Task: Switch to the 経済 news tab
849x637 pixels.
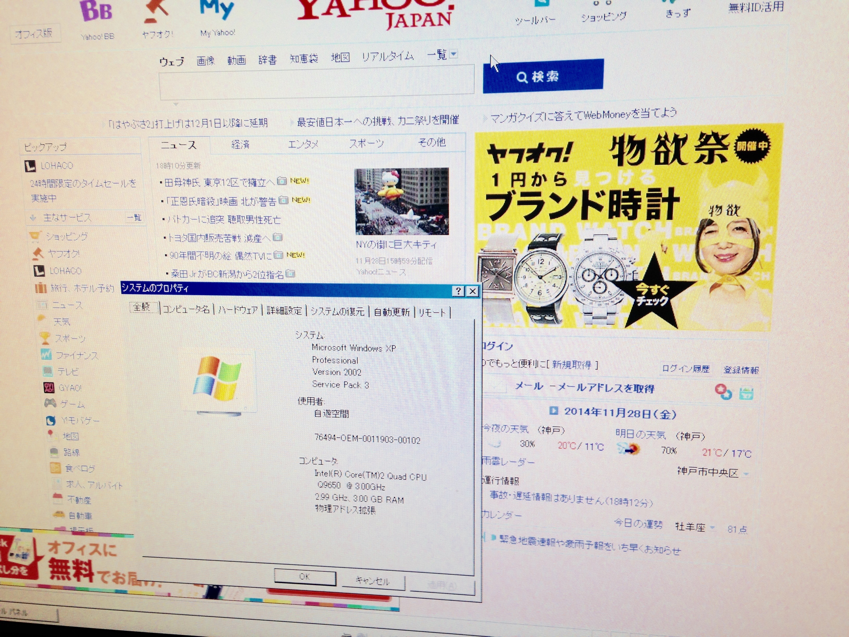Action: (241, 144)
